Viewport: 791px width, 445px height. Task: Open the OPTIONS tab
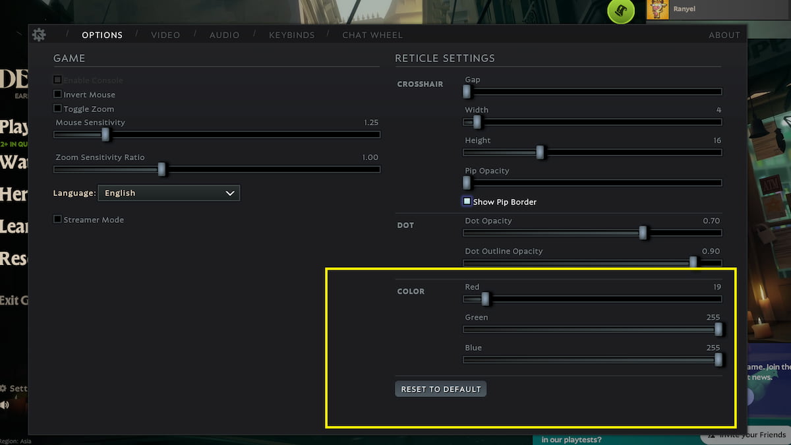point(102,35)
